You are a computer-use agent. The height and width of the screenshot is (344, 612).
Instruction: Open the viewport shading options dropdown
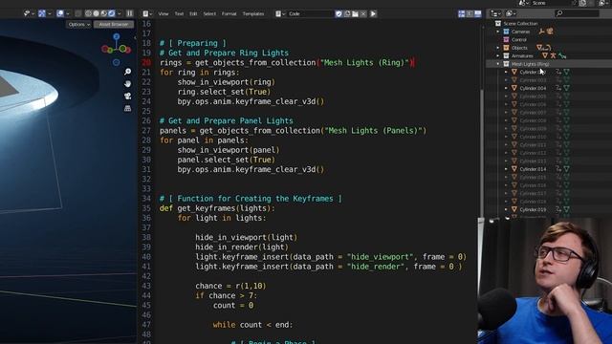120,13
